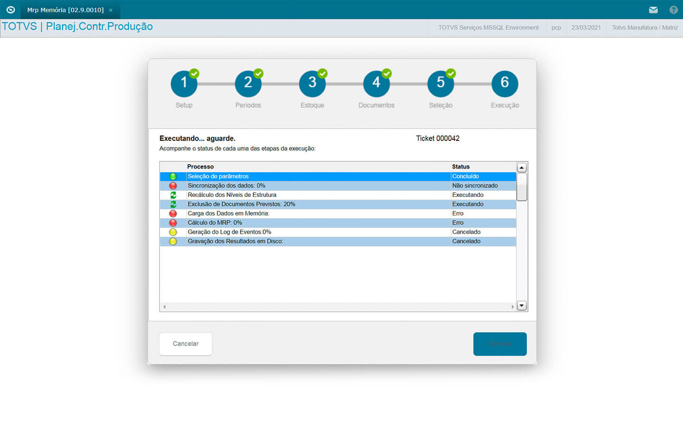The height and width of the screenshot is (427, 683).
Task: Click red status icon beside Sincronização dos dados
Action: pyautogui.click(x=173, y=186)
